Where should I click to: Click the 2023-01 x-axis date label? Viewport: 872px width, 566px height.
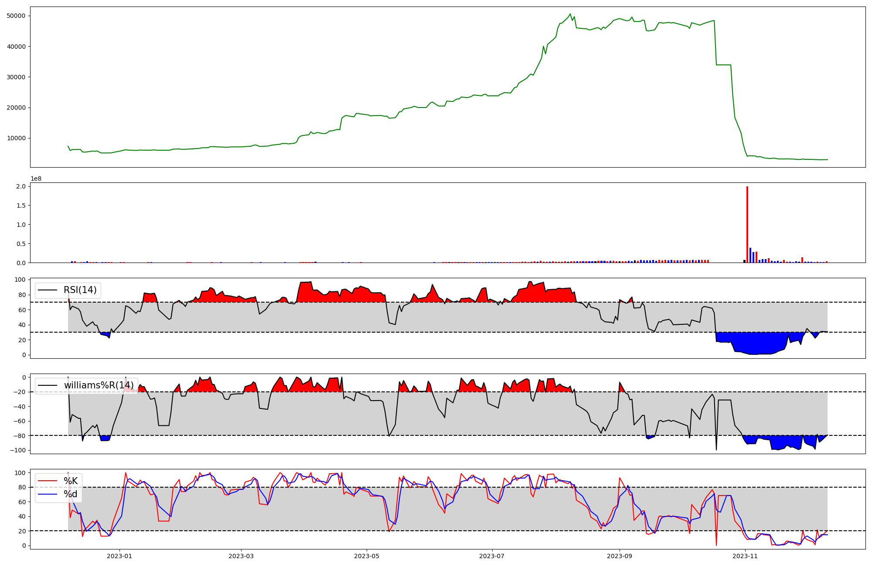[119, 556]
